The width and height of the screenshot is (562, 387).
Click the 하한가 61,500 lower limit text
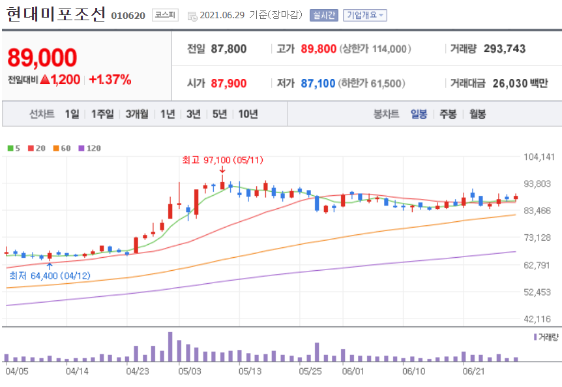[x=372, y=84]
